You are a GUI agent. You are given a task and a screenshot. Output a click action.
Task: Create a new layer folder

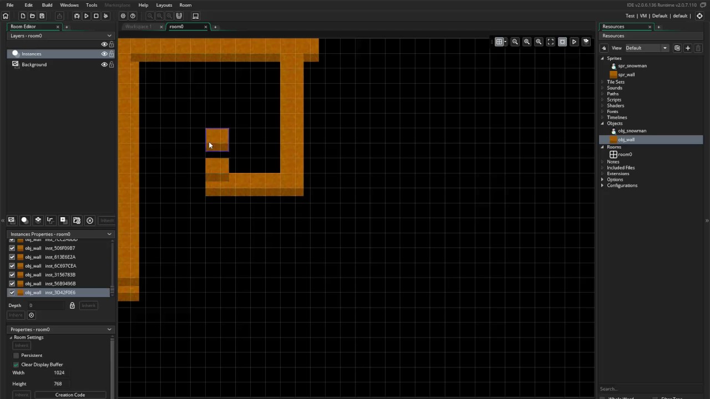77,220
